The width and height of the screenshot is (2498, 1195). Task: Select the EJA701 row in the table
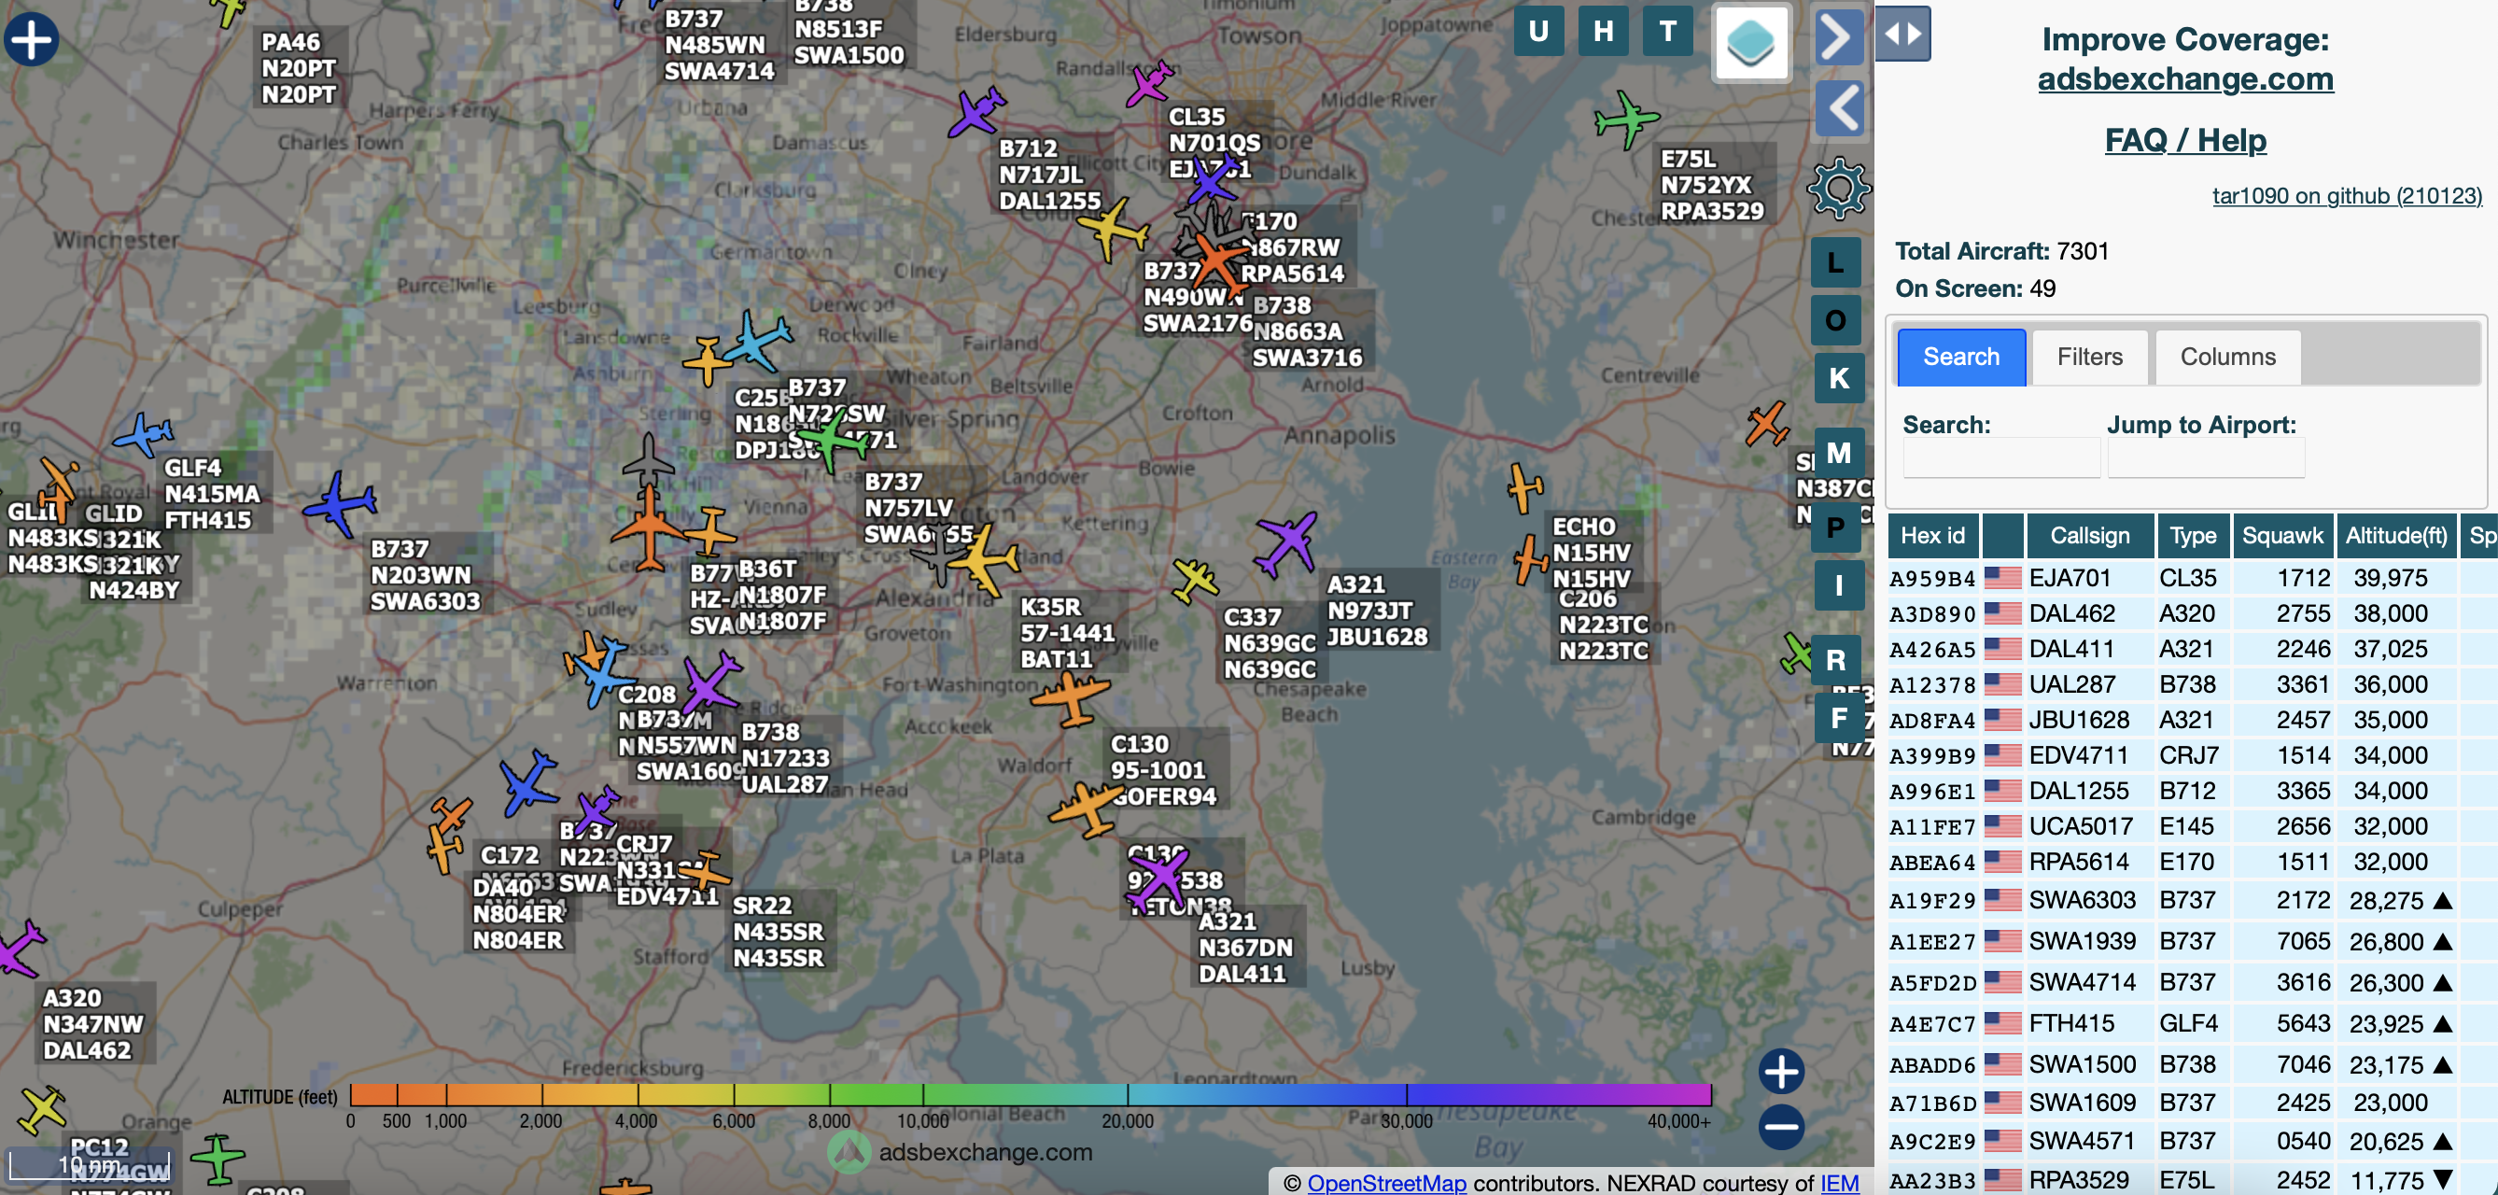pyautogui.click(x=2192, y=578)
